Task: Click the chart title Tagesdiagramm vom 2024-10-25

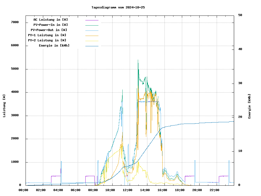Action: pos(118,7)
